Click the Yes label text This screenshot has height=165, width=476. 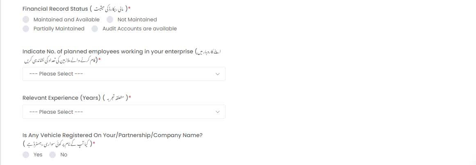point(38,155)
